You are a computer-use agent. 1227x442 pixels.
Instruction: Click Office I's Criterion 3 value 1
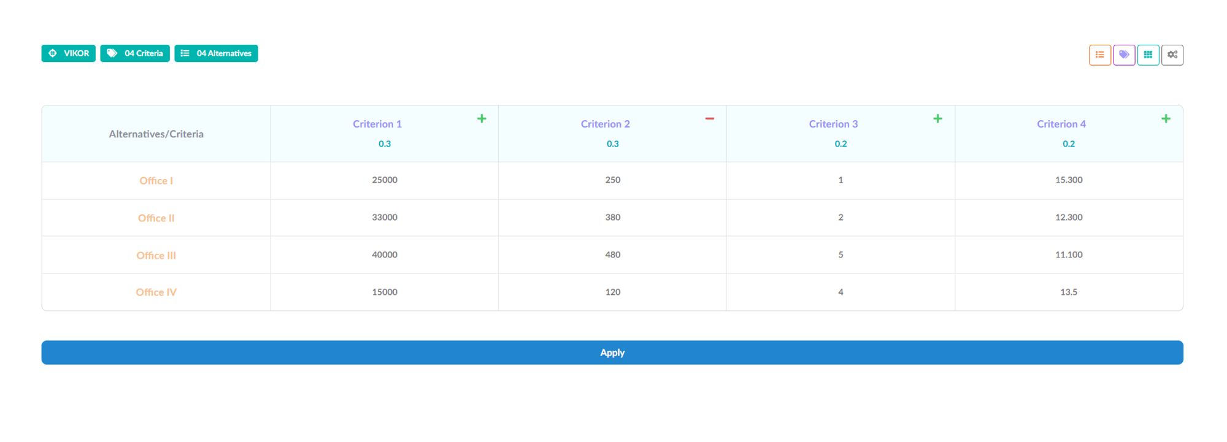pos(840,180)
